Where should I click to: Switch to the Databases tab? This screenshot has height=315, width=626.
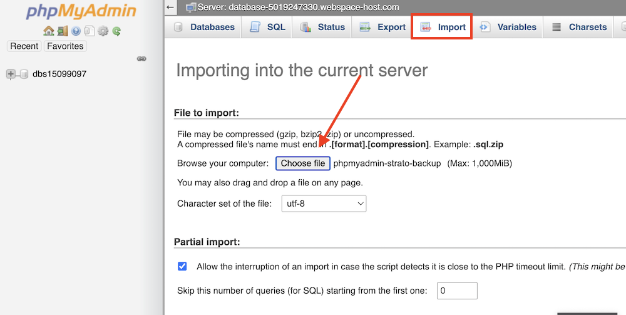click(204, 27)
